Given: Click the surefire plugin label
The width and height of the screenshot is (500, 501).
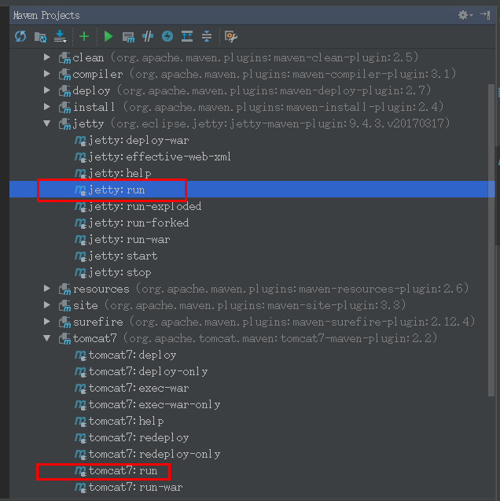Looking at the screenshot, I should pos(98,322).
